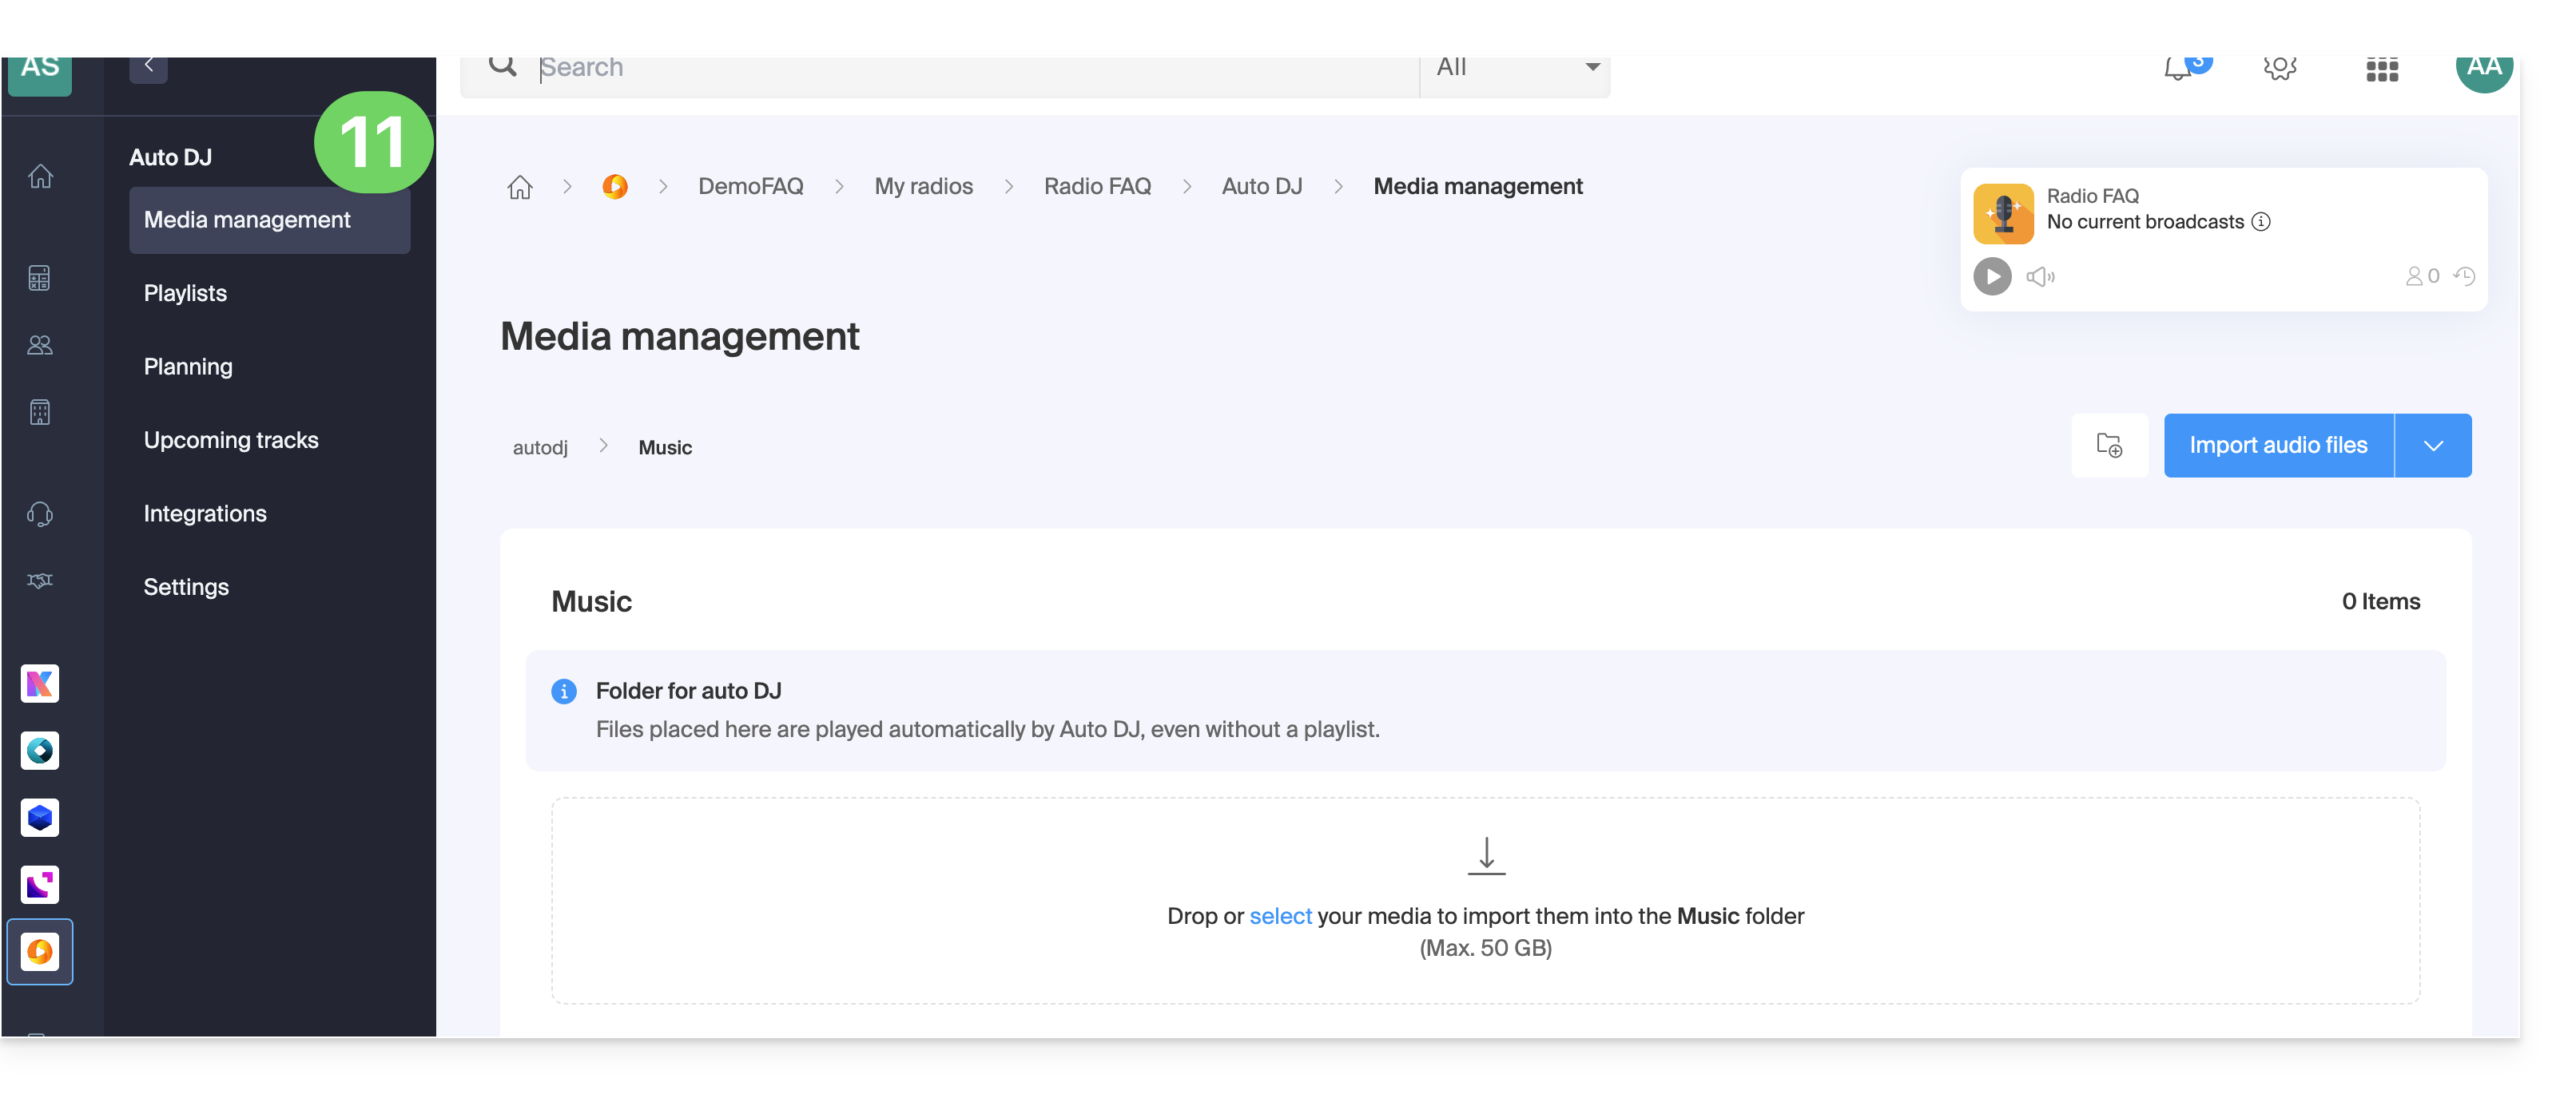The width and height of the screenshot is (2576, 1094).
Task: Click the info icon beside No current broadcasts
Action: coord(2262,222)
